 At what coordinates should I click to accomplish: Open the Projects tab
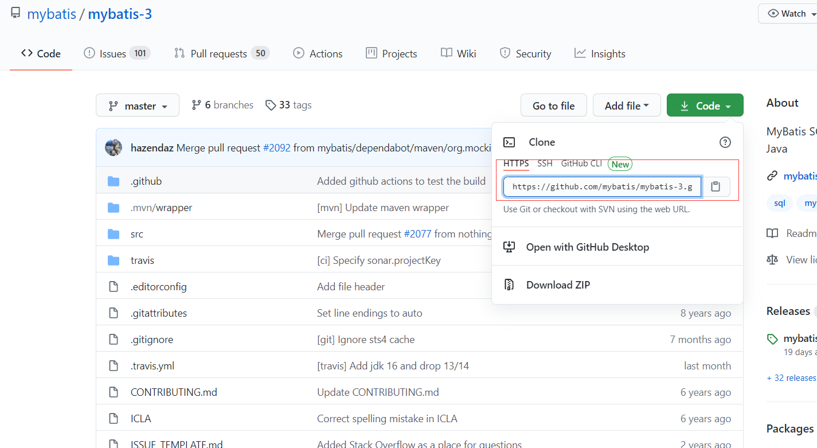pos(392,54)
